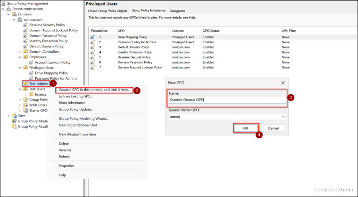The height and width of the screenshot is (197, 358).
Task: Click the precedence 7 row GPO icon
Action: pos(92,67)
